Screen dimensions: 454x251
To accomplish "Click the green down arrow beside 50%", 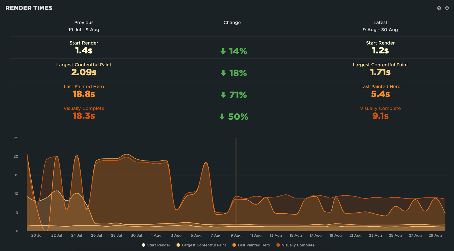I will pyautogui.click(x=222, y=117).
